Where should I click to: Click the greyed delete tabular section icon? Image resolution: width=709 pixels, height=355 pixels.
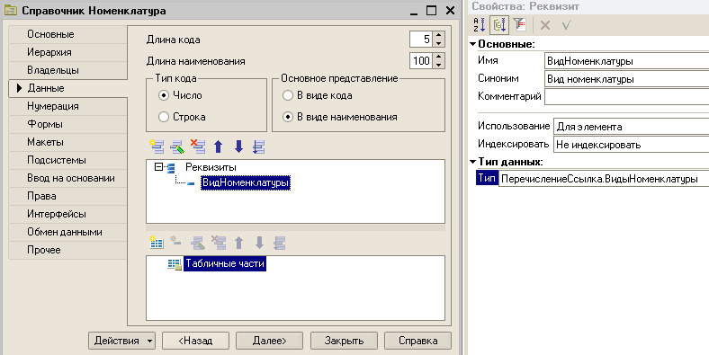(219, 243)
